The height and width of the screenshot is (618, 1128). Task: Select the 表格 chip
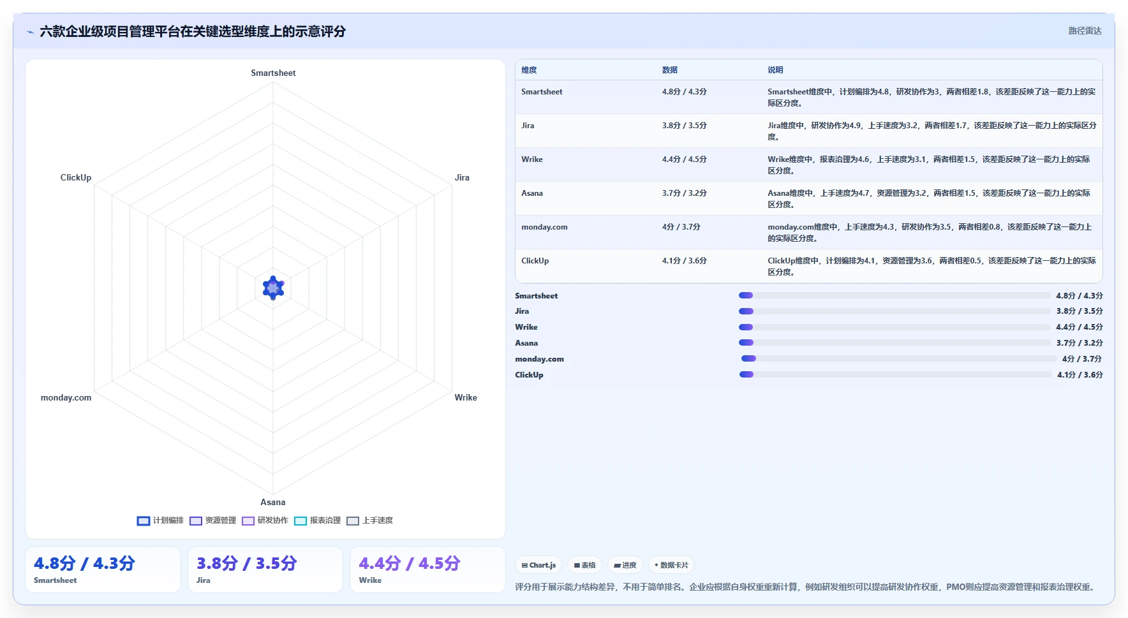pyautogui.click(x=584, y=565)
